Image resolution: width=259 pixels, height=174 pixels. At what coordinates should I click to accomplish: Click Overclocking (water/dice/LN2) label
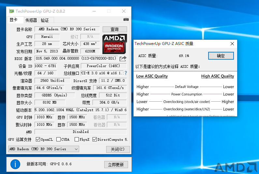[x=187, y=109]
